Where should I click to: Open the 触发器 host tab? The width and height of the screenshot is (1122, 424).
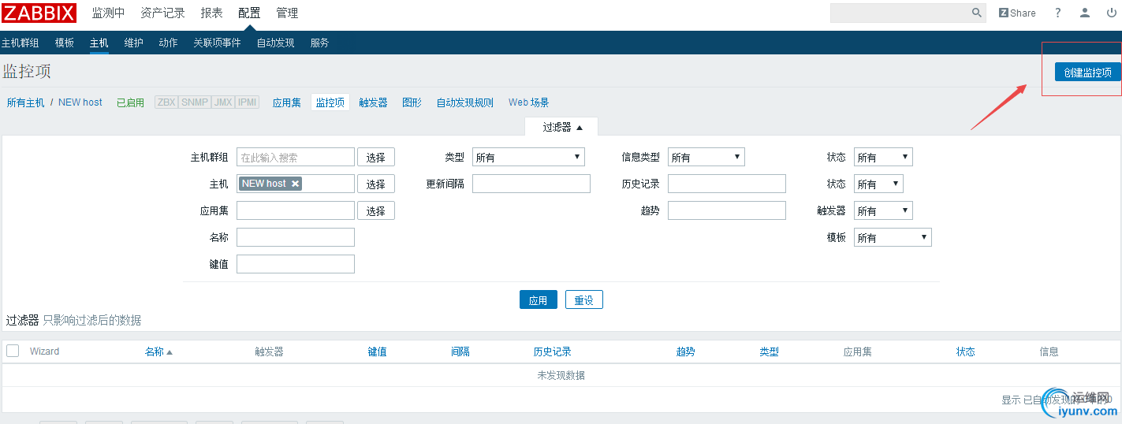pos(373,102)
